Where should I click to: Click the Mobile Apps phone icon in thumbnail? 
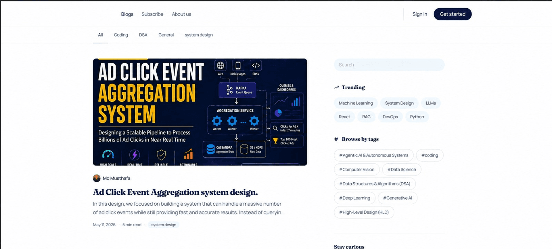238,65
